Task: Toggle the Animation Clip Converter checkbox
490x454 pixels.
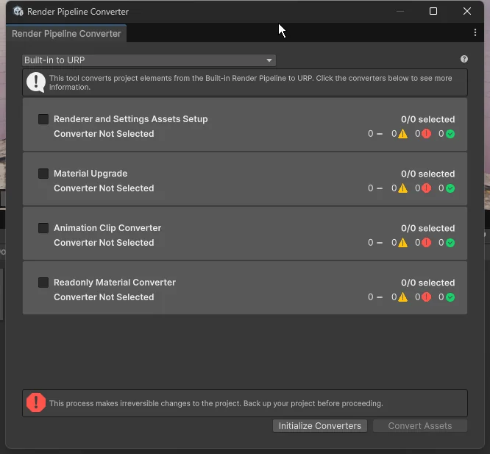Action: (x=43, y=228)
